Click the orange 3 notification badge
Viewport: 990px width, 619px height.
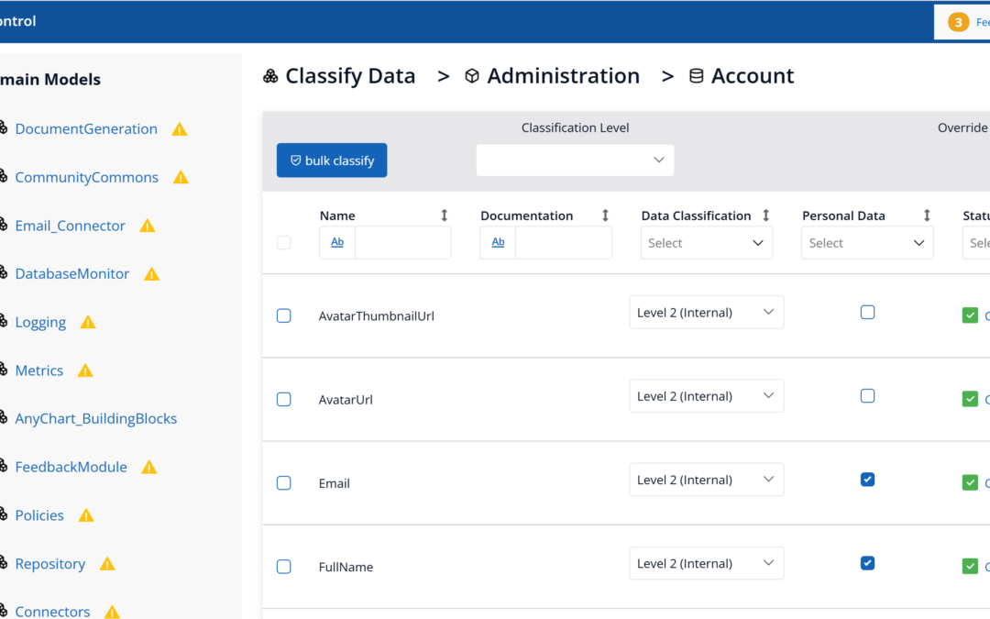[x=958, y=22]
